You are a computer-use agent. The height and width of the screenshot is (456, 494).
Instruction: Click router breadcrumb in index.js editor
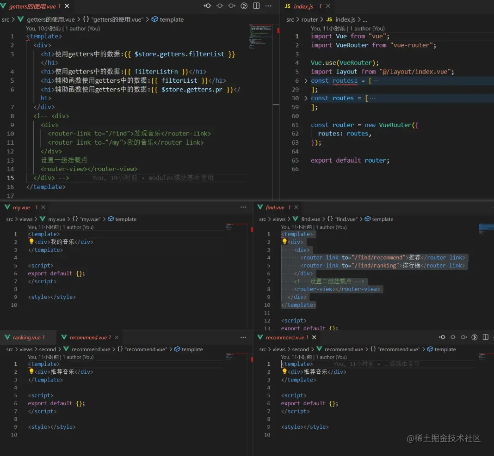click(x=309, y=19)
